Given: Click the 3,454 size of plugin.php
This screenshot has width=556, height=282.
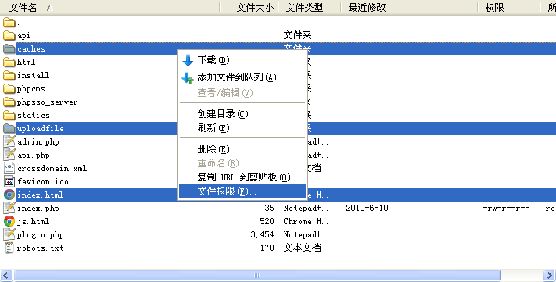Looking at the screenshot, I should (263, 234).
